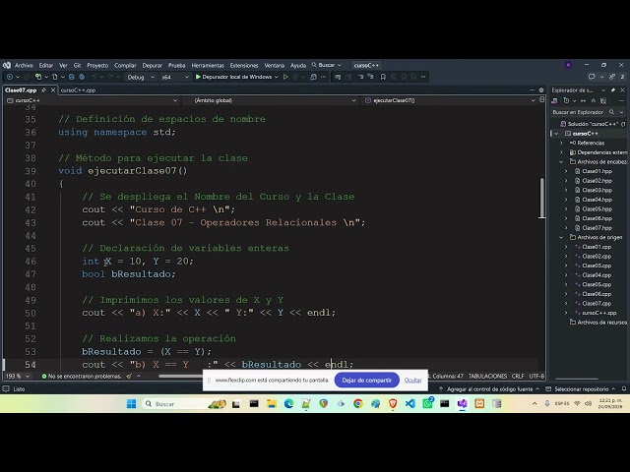This screenshot has width=630, height=472.
Task: Toggle pin of the Explorador de soluciones panel
Action: click(x=613, y=90)
